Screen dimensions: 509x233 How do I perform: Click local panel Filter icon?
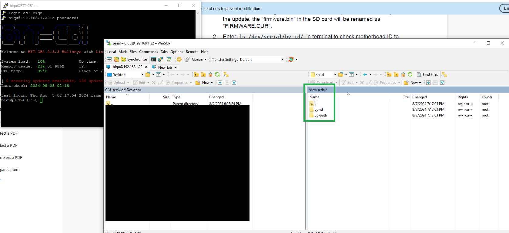pyautogui.click(x=159, y=74)
